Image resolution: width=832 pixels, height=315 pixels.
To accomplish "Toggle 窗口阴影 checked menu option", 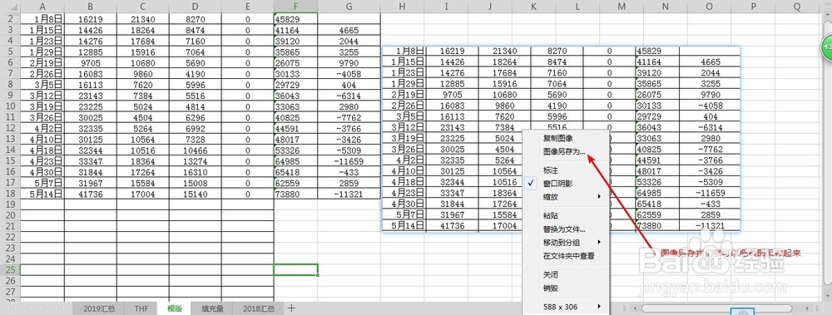I will (557, 184).
